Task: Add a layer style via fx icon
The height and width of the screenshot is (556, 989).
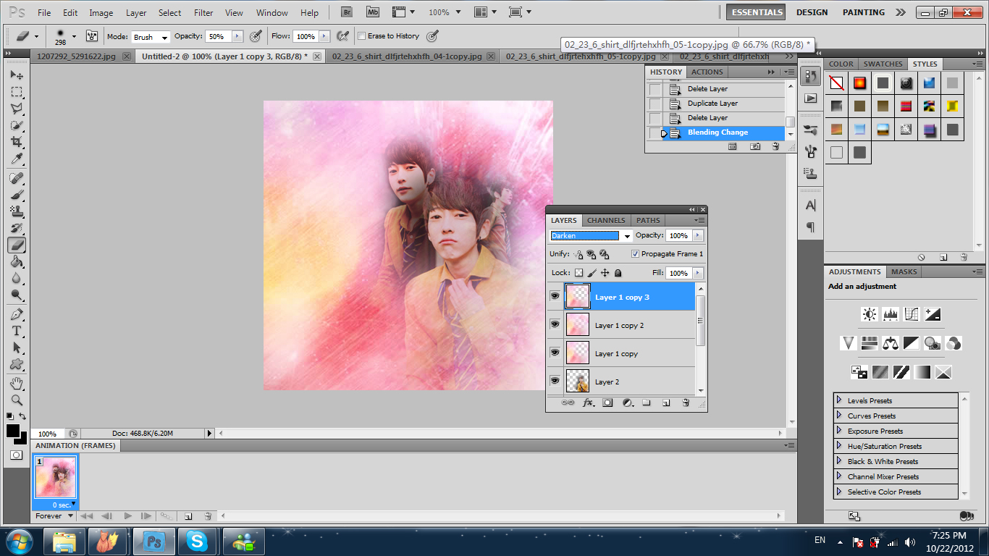Action: [588, 403]
